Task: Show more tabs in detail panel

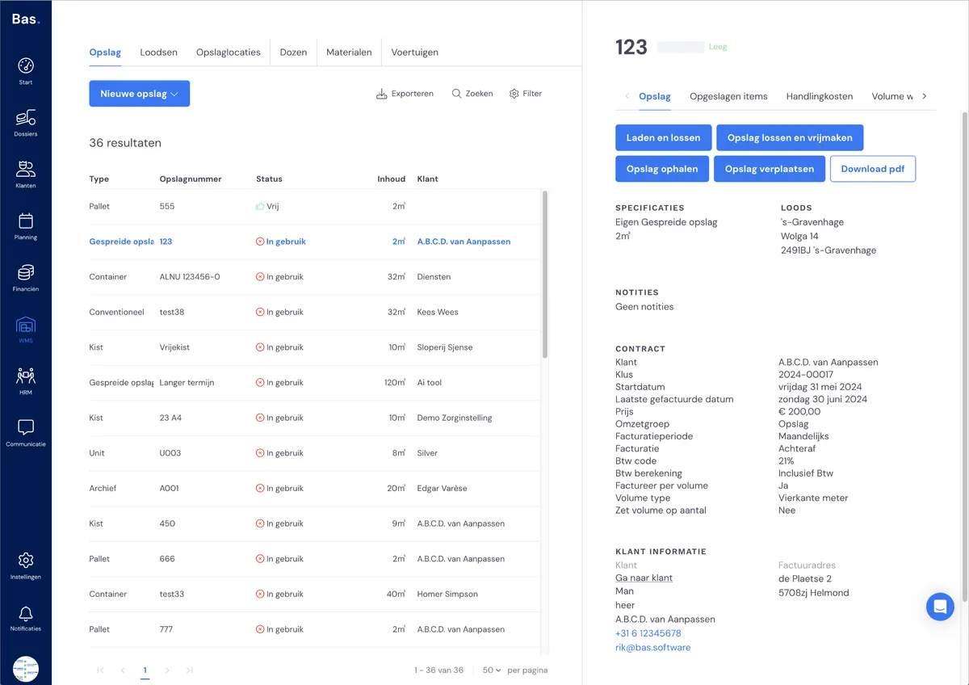Action: click(x=925, y=96)
